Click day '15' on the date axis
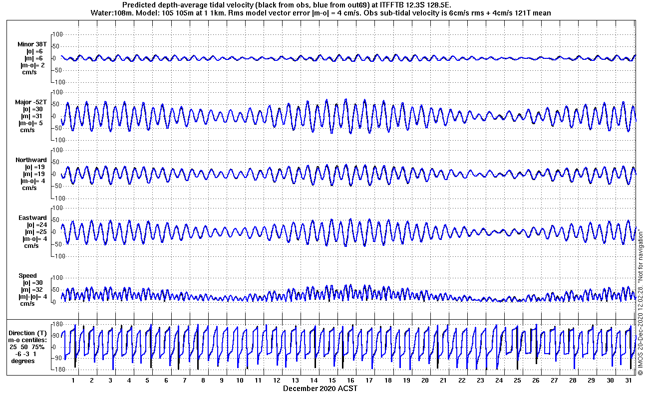Screen dimensions: 649x399 (x=332, y=381)
